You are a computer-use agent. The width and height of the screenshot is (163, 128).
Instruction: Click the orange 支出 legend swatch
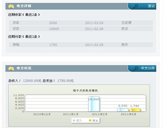click(x=90, y=120)
